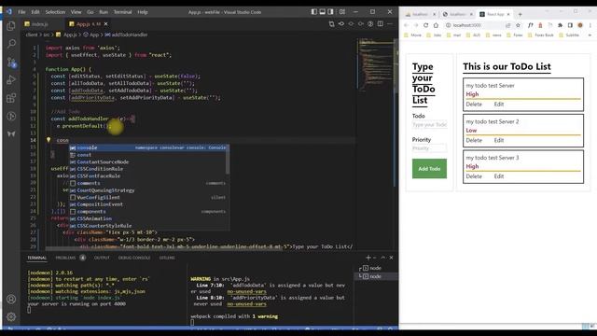Delete the first 'my todo test Server' item
Image resolution: width=597 pixels, height=336 pixels.
point(474,104)
